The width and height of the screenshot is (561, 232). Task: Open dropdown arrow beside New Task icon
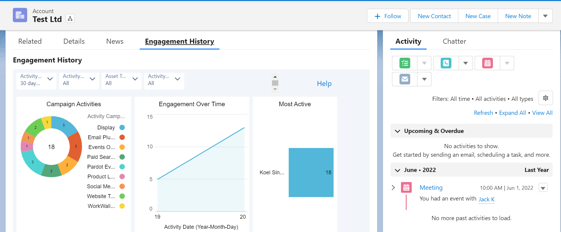(424, 63)
